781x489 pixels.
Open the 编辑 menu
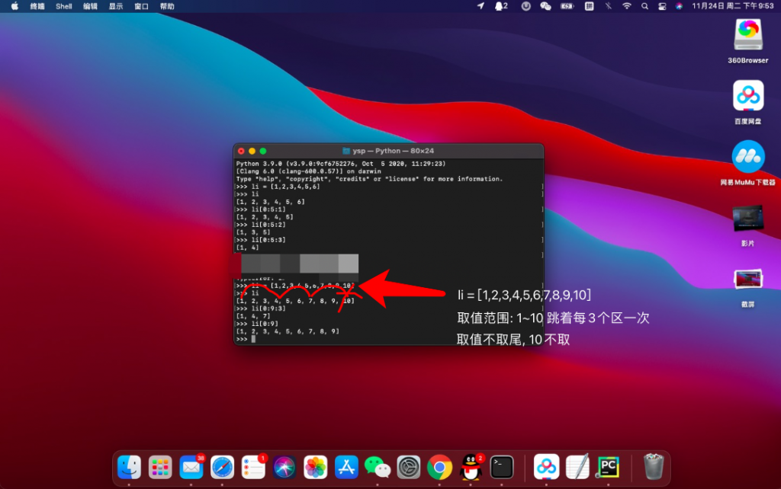[x=90, y=6]
